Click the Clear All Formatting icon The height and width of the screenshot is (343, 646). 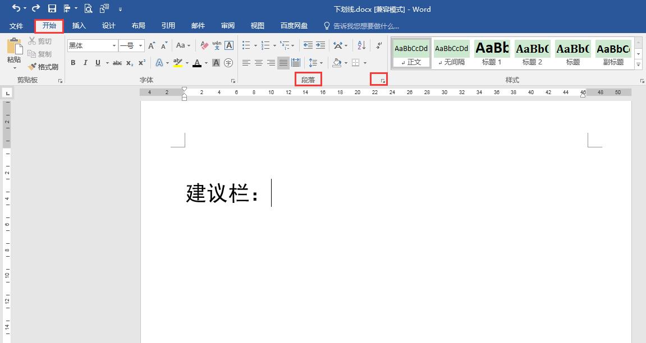point(203,45)
